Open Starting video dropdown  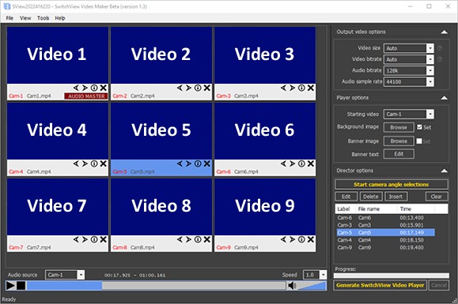tap(430, 114)
